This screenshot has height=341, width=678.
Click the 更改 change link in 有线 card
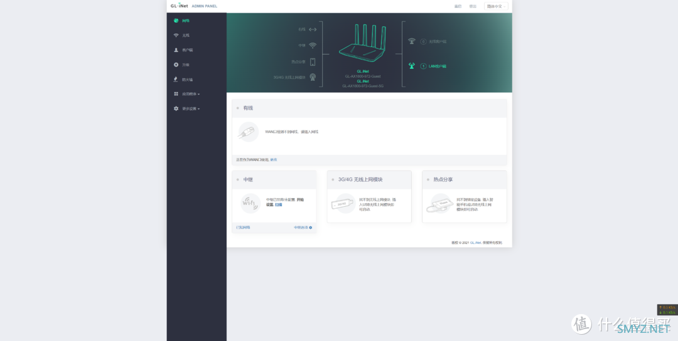(274, 160)
